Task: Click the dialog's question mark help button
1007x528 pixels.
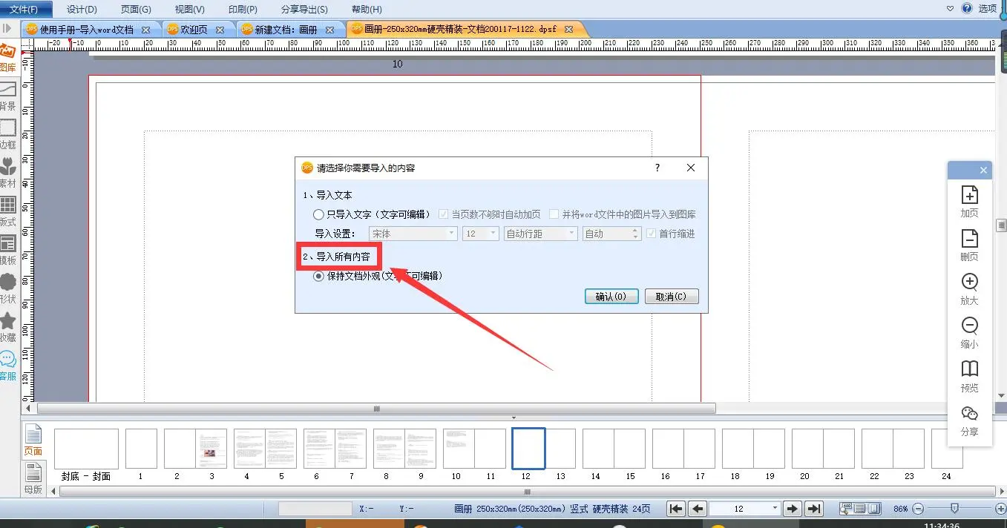Action: click(x=657, y=168)
